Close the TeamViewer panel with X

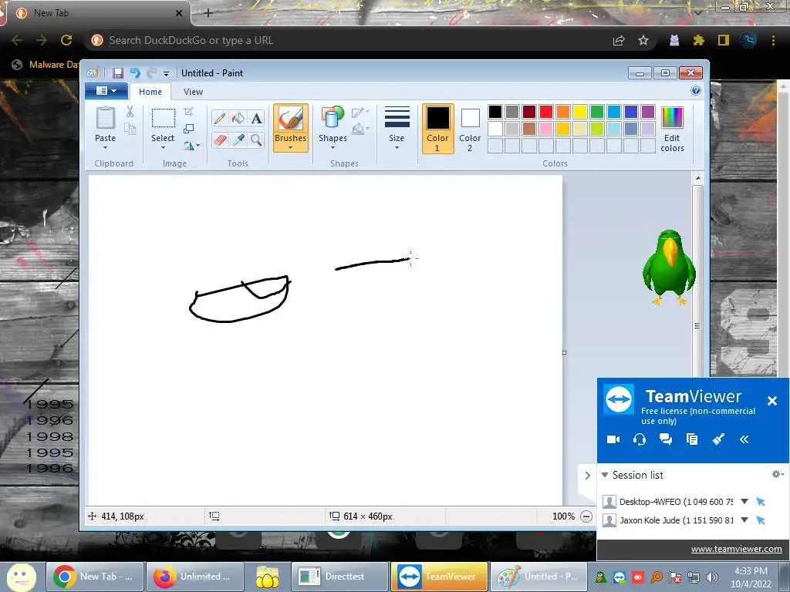click(771, 401)
